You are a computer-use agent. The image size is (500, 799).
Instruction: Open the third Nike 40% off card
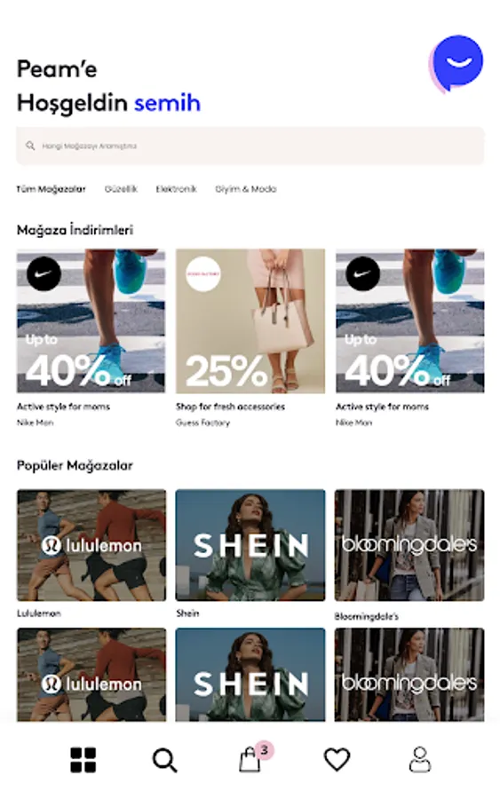pyautogui.click(x=409, y=321)
